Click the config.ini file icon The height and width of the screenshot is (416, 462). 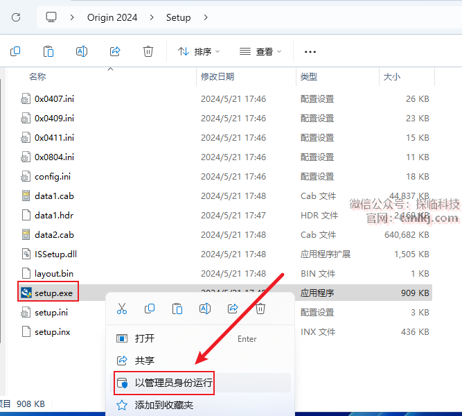[26, 176]
